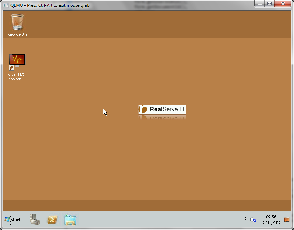Show hidden notification area icons
The image size is (294, 230).
point(245,219)
